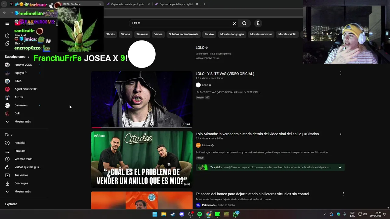Play the Citados Infobae thumbnail
Image resolution: width=390 pixels, height=219 pixels.
142,160
